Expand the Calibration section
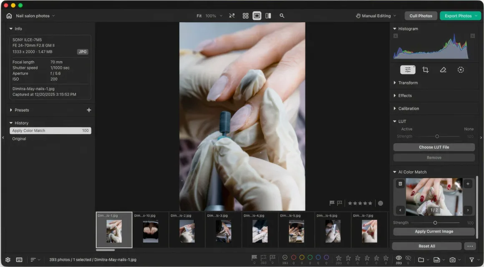 [394, 109]
